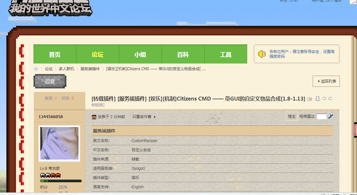The width and height of the screenshot is (357, 195).
Task: Select the English language support value
Action: click(138, 187)
